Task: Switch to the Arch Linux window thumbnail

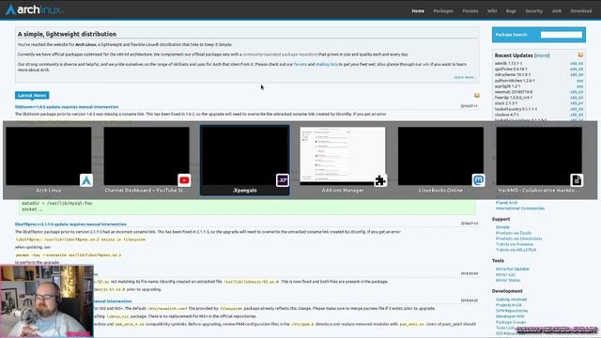Action: pos(49,156)
